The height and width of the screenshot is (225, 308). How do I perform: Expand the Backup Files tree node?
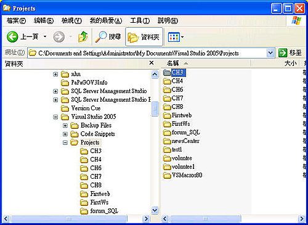(65, 125)
